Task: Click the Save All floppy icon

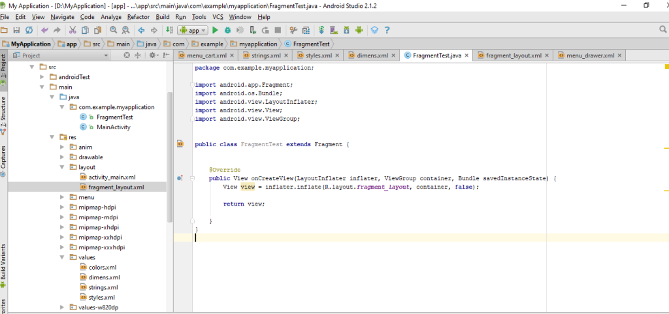Action: (x=16, y=30)
